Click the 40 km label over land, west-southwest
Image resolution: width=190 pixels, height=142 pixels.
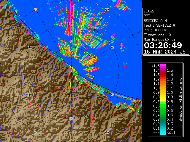coord(30,95)
